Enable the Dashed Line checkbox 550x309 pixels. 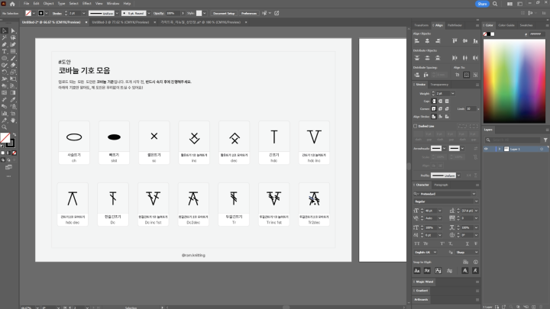416,126
